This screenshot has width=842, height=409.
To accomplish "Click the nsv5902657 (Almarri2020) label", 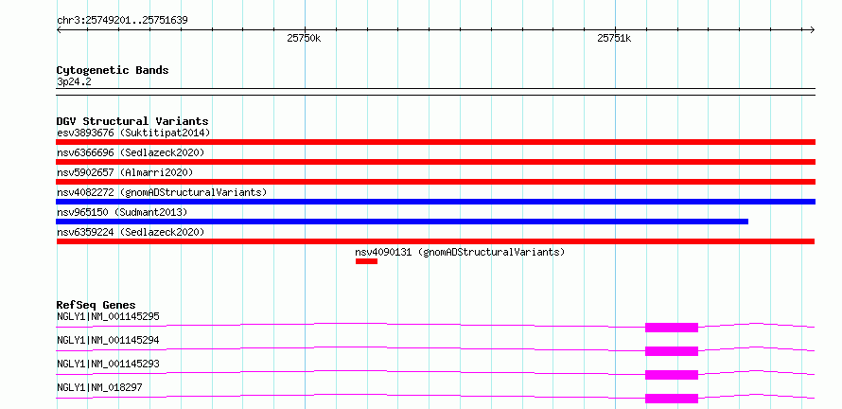I will coord(125,172).
